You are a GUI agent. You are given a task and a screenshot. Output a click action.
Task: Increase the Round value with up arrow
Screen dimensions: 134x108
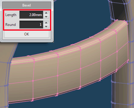[x=46, y=23]
